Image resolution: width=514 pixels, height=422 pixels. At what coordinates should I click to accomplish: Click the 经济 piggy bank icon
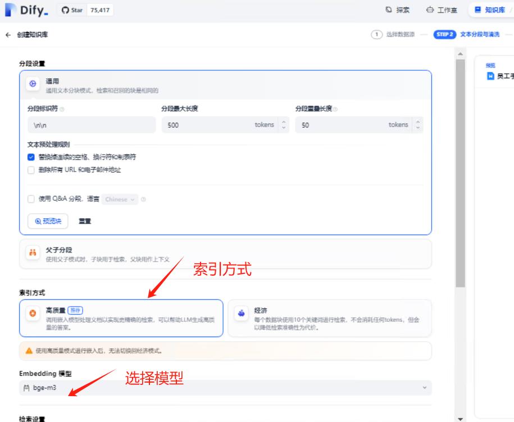click(x=241, y=313)
